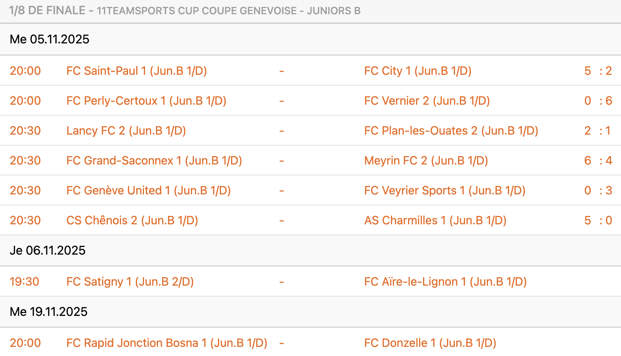Select FC Perly-Certoux 1 team link
621x356 pixels.
(146, 101)
